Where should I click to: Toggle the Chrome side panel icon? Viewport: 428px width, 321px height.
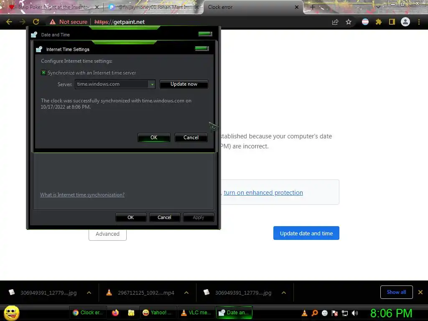(x=392, y=22)
